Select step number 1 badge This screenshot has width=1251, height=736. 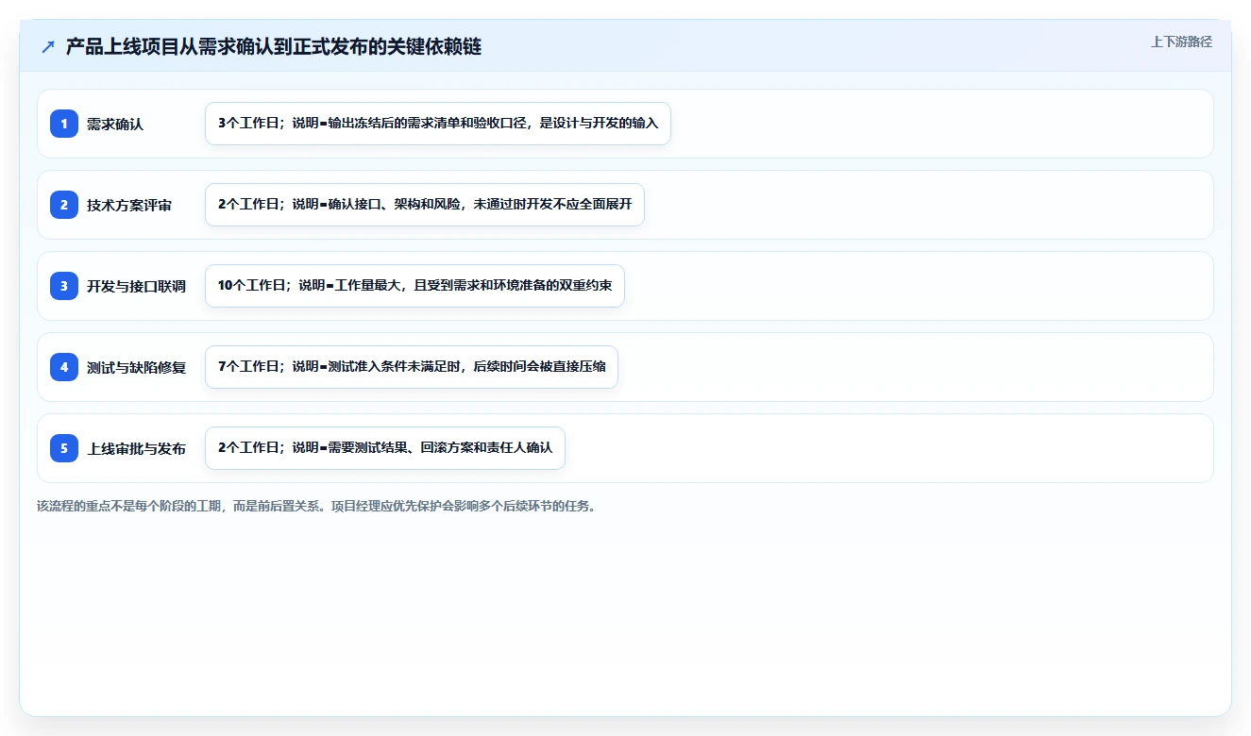(64, 124)
